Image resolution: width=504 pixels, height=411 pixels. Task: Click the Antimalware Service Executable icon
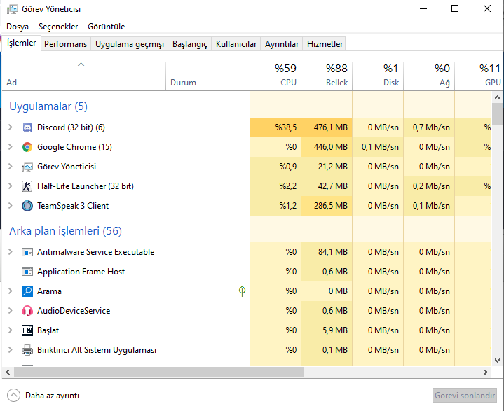click(x=27, y=252)
